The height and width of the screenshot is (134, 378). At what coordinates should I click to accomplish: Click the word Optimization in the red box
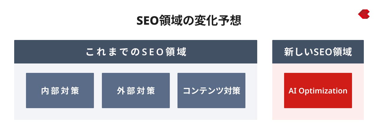click(x=323, y=91)
